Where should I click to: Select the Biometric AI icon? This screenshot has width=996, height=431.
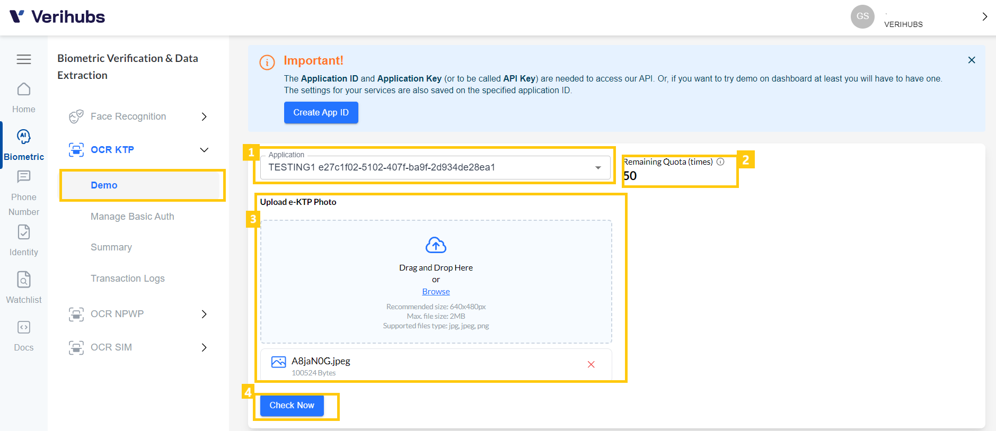pyautogui.click(x=24, y=137)
